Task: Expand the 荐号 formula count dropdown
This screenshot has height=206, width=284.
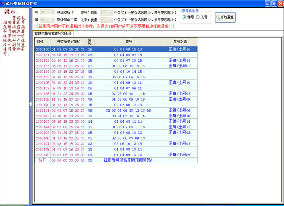Action: click(110, 13)
